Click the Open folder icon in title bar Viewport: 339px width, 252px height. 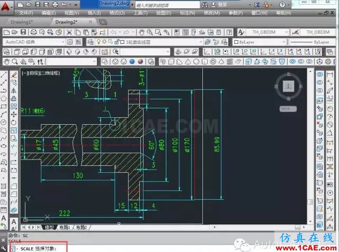(x=29, y=4)
